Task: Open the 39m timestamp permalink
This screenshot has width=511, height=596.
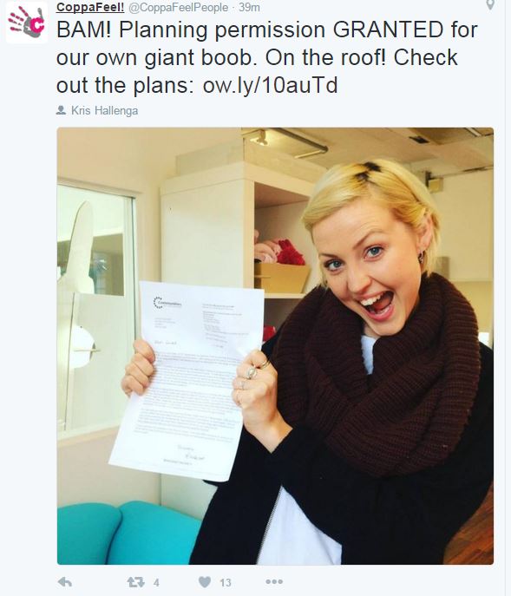Action: click(x=249, y=7)
